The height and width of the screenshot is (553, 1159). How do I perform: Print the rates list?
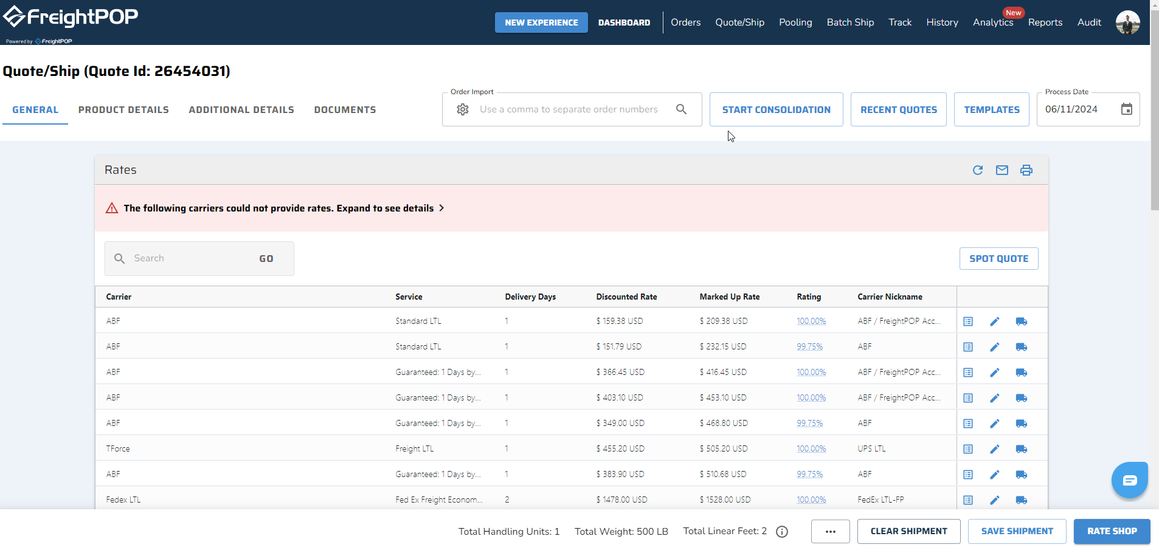click(1026, 170)
